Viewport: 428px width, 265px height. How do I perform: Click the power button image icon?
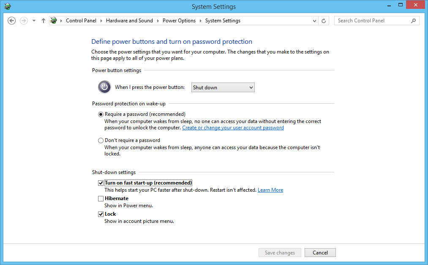click(x=104, y=87)
